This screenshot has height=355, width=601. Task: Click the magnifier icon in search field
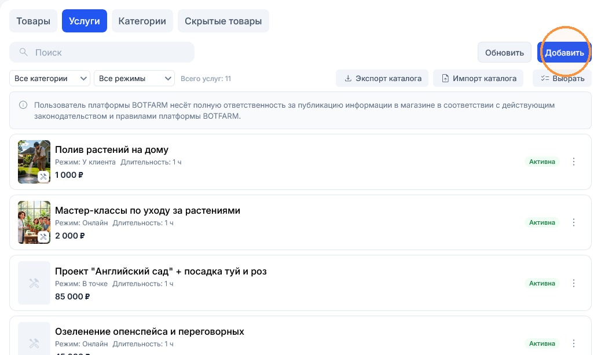tap(23, 52)
